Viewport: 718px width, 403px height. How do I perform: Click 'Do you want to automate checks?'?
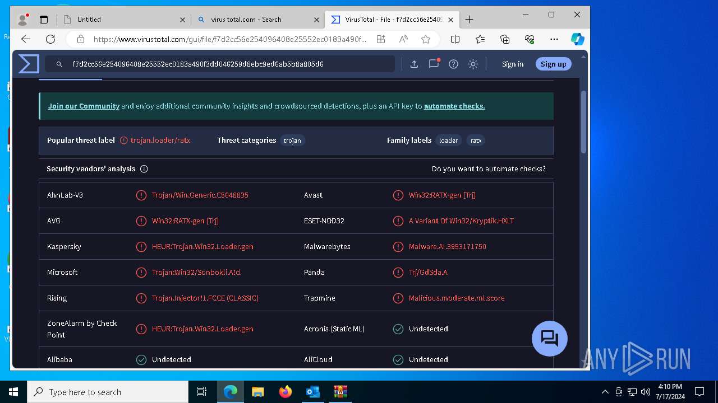pyautogui.click(x=489, y=169)
